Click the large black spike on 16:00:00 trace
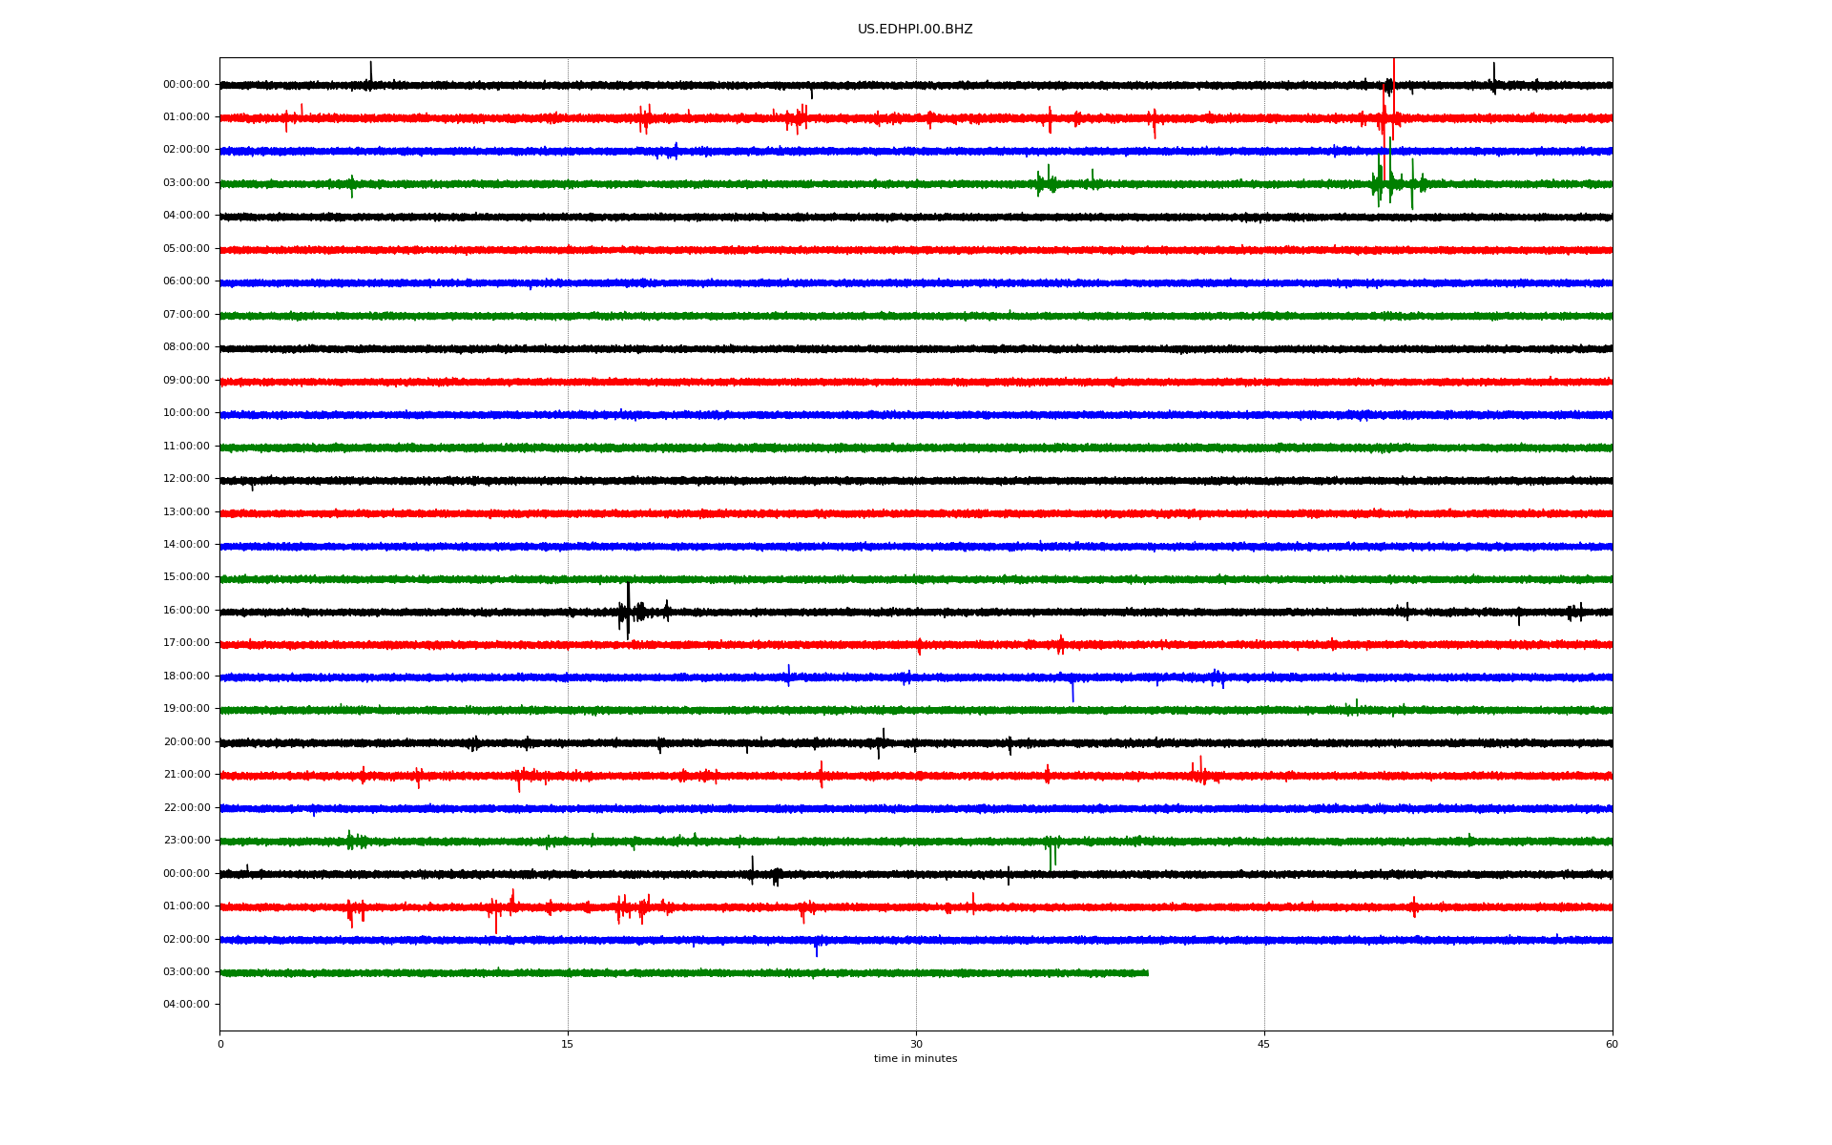 tap(628, 601)
